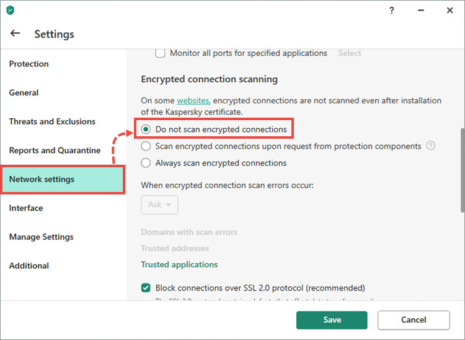Open the Additional section

pos(29,266)
